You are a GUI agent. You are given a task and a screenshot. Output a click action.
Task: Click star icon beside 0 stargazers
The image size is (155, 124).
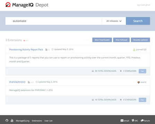coord(121,100)
